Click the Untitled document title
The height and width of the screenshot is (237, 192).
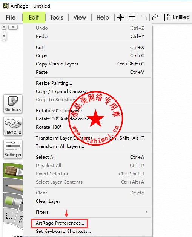(181, 17)
